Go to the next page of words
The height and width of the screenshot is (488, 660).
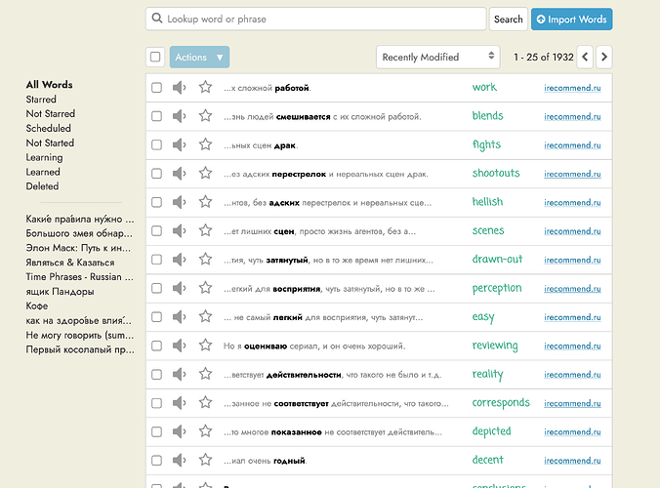point(604,57)
